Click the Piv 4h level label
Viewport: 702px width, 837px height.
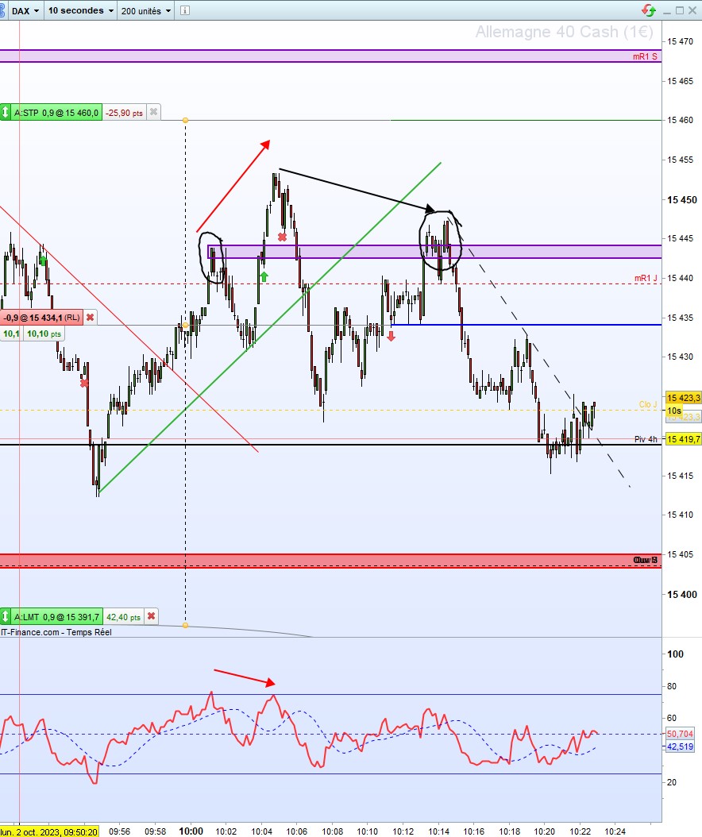[x=646, y=439]
